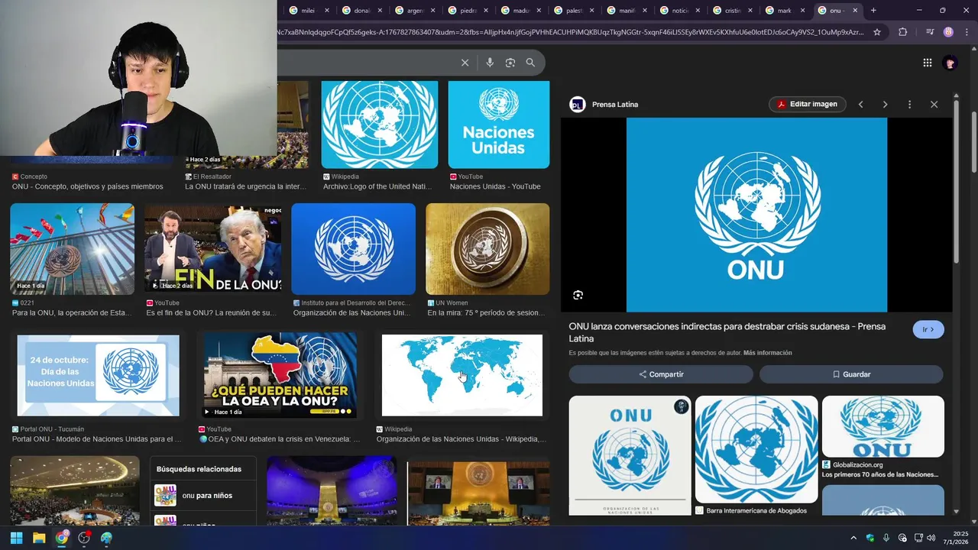Open the OEA y ONU video thumbnail
Viewport: 978px width, 550px height.
280,375
